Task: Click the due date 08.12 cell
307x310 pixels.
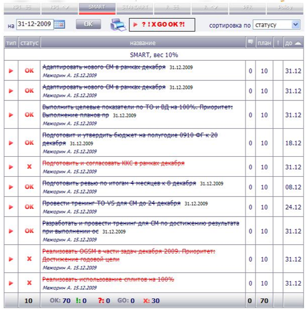Action: [x=293, y=187]
